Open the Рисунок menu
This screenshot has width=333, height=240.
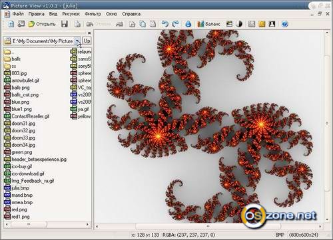[71, 14]
